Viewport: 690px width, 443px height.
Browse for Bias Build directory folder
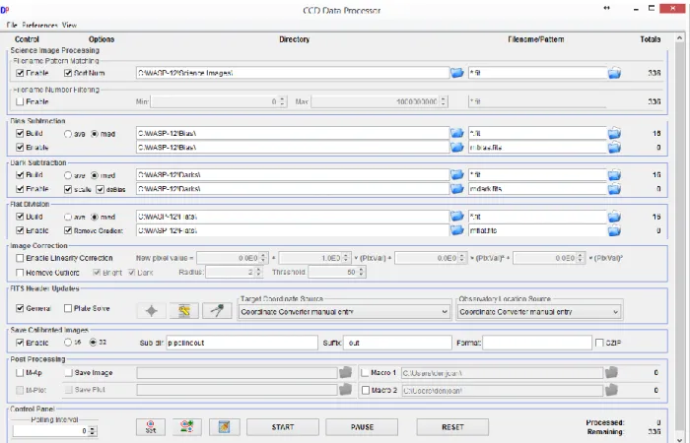point(457,133)
